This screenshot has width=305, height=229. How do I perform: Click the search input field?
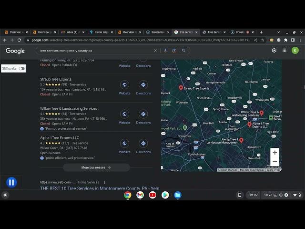click(95, 51)
